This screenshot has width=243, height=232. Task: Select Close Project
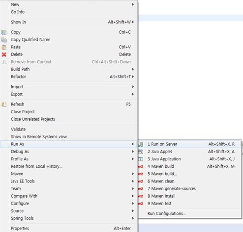click(x=69, y=112)
